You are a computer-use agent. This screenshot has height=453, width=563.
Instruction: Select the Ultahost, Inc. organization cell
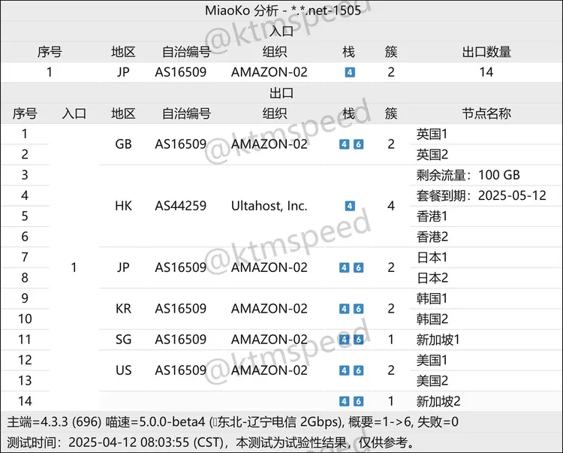pyautogui.click(x=269, y=206)
